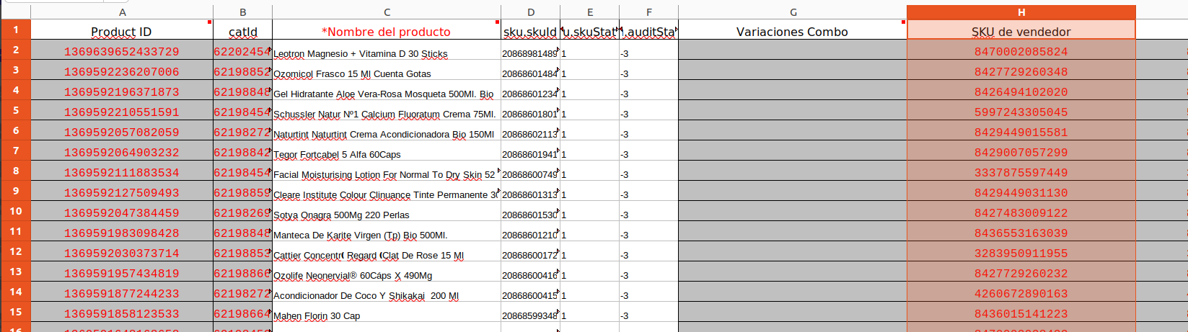Viewport: 1188px width, 332px height.
Task: Click the 'Variaciones Combo' header cell
Action: pyautogui.click(x=793, y=30)
